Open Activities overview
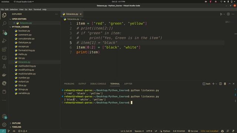 pyautogui.click(x=5, y=1)
